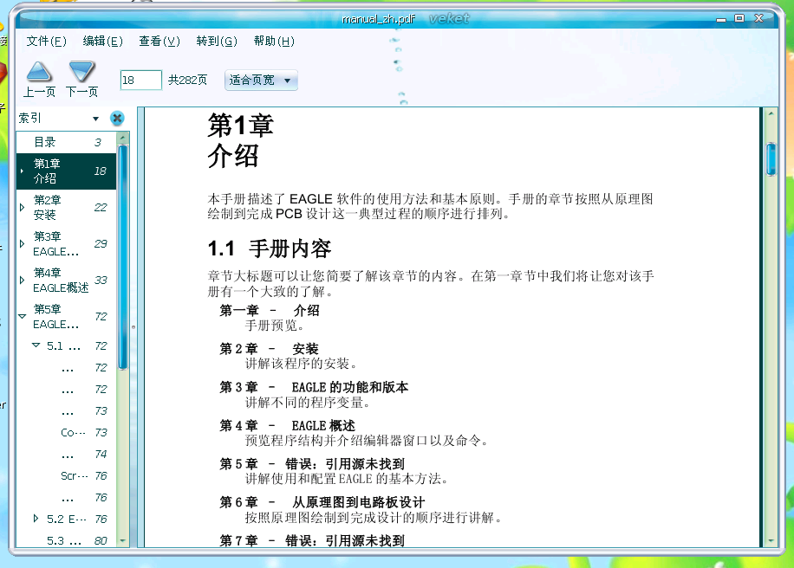Open the 转到(G) menu
The width and height of the screenshot is (794, 568).
click(217, 41)
